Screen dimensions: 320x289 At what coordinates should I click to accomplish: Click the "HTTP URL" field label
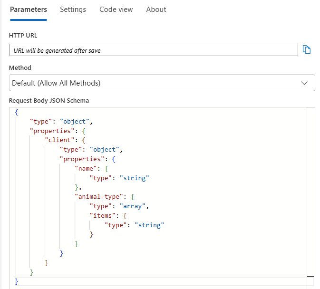(23, 35)
